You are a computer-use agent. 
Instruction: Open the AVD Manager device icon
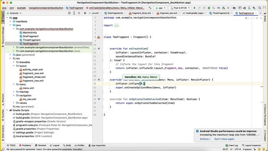point(249,8)
